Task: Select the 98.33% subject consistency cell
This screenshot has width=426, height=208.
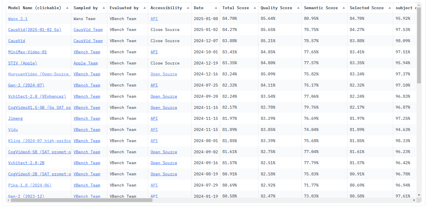Action: 405,141
